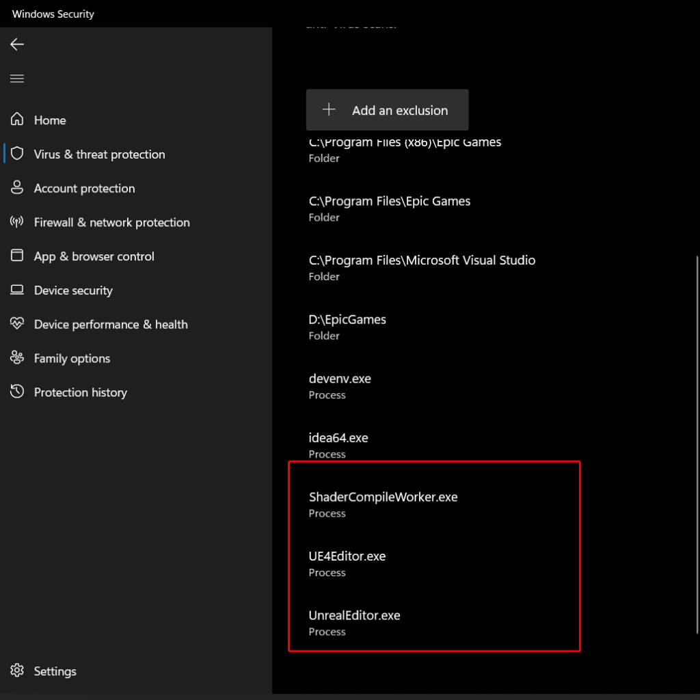This screenshot has height=700, width=700.
Task: Select the devenv.exe process exclusion
Action: (x=340, y=386)
